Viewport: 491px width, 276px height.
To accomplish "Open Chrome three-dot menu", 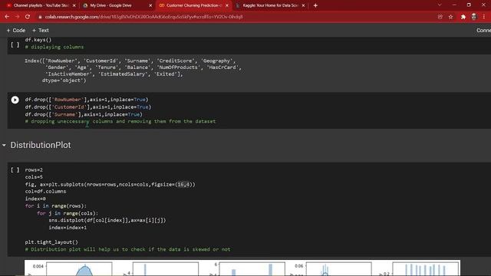I will (484, 17).
